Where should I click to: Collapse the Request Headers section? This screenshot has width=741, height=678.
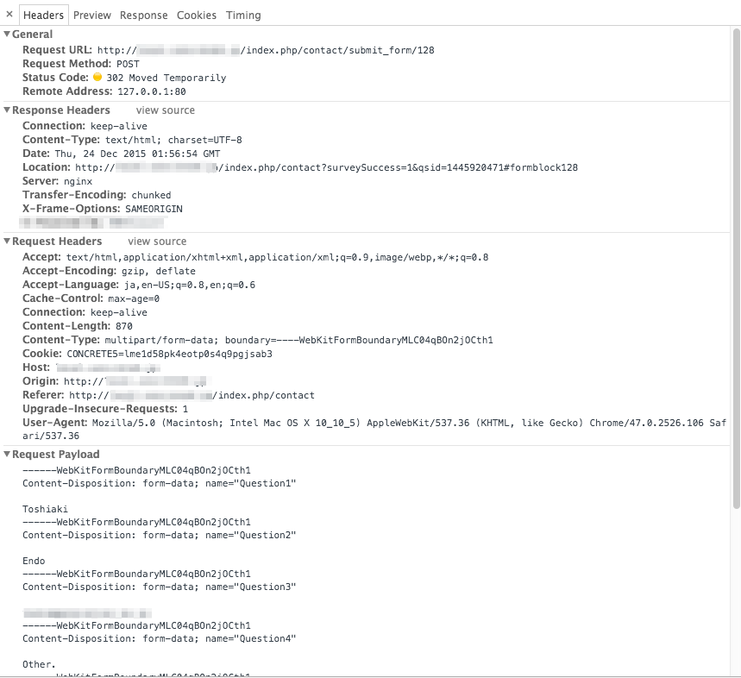[x=7, y=241]
